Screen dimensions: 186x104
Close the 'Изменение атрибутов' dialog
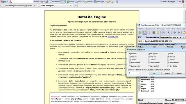click(x=183, y=49)
